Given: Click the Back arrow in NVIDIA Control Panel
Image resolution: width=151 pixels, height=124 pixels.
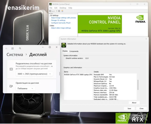Looking at the screenshot, I should 50,11.
